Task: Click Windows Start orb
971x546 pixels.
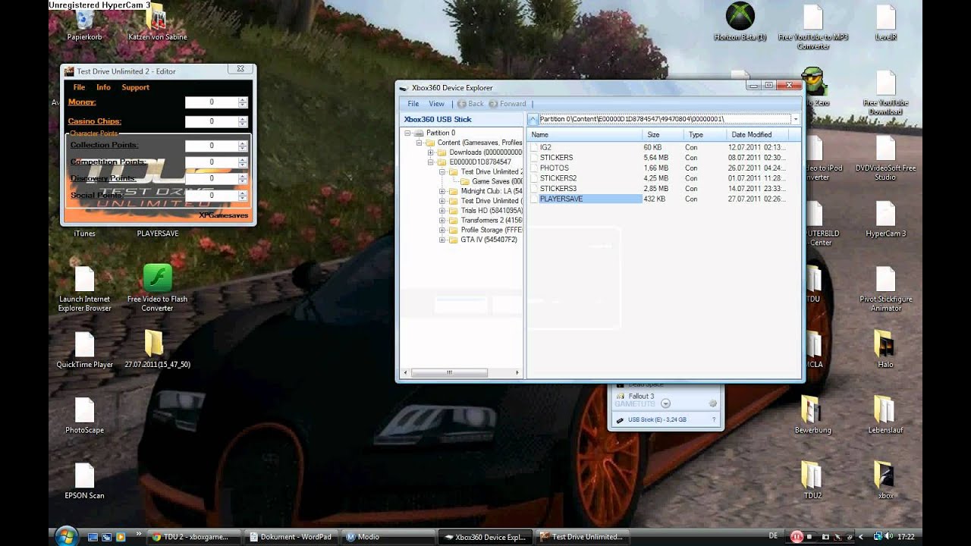Action: (66, 536)
